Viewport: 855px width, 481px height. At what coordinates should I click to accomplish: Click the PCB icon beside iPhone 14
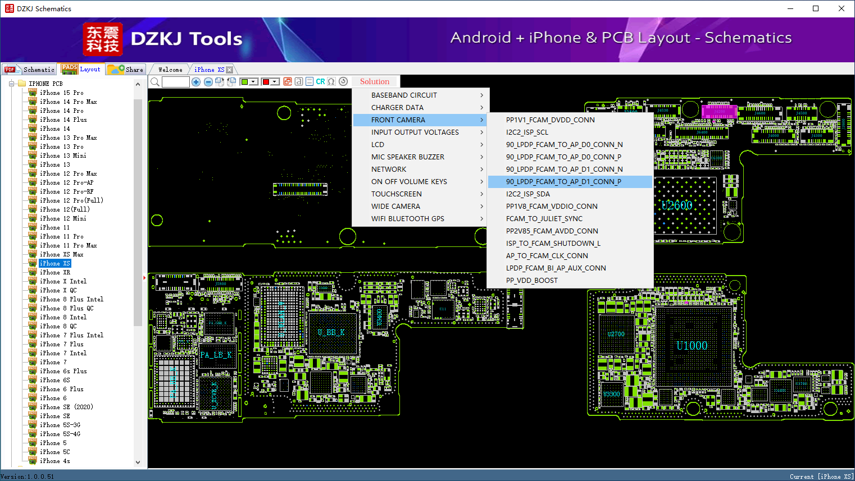[33, 129]
